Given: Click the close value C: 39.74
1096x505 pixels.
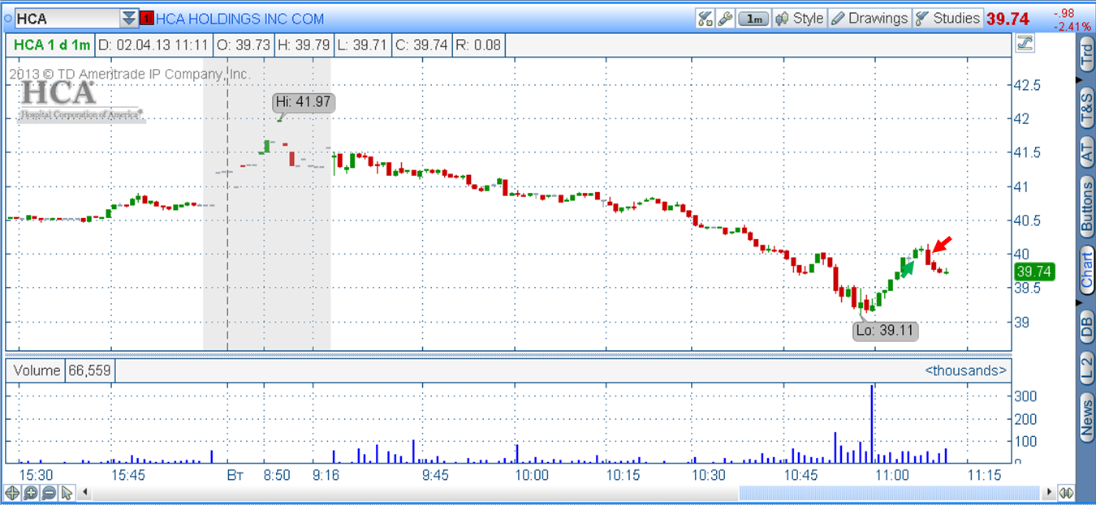Looking at the screenshot, I should (x=421, y=45).
